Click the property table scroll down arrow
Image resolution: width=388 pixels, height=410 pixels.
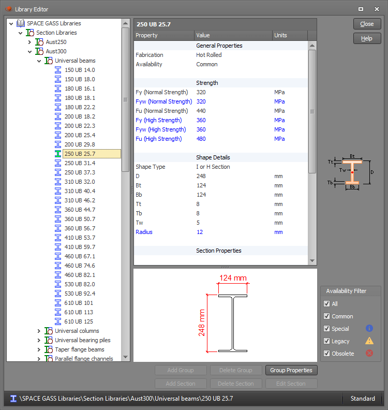click(x=312, y=261)
